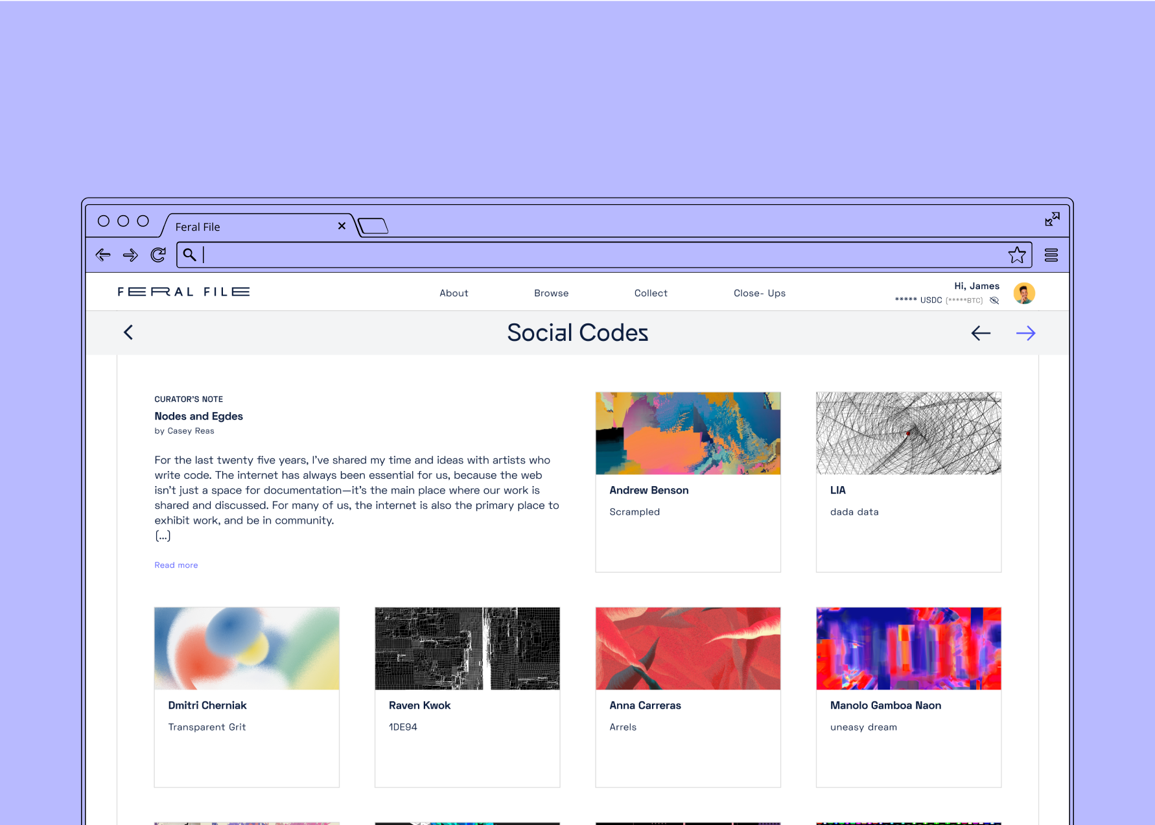1155x825 pixels.
Task: Go to previous exhibition with black arrow
Action: (981, 333)
